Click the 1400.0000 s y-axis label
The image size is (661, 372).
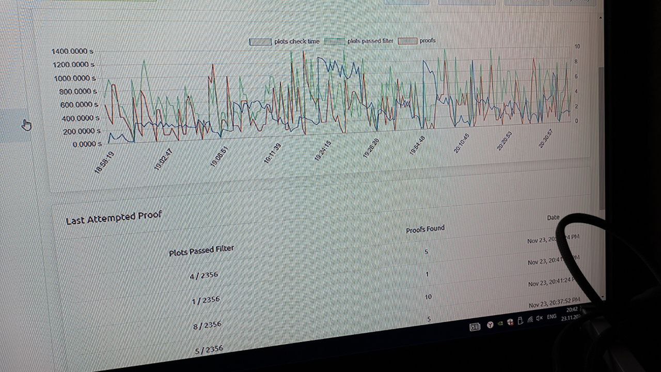(72, 51)
